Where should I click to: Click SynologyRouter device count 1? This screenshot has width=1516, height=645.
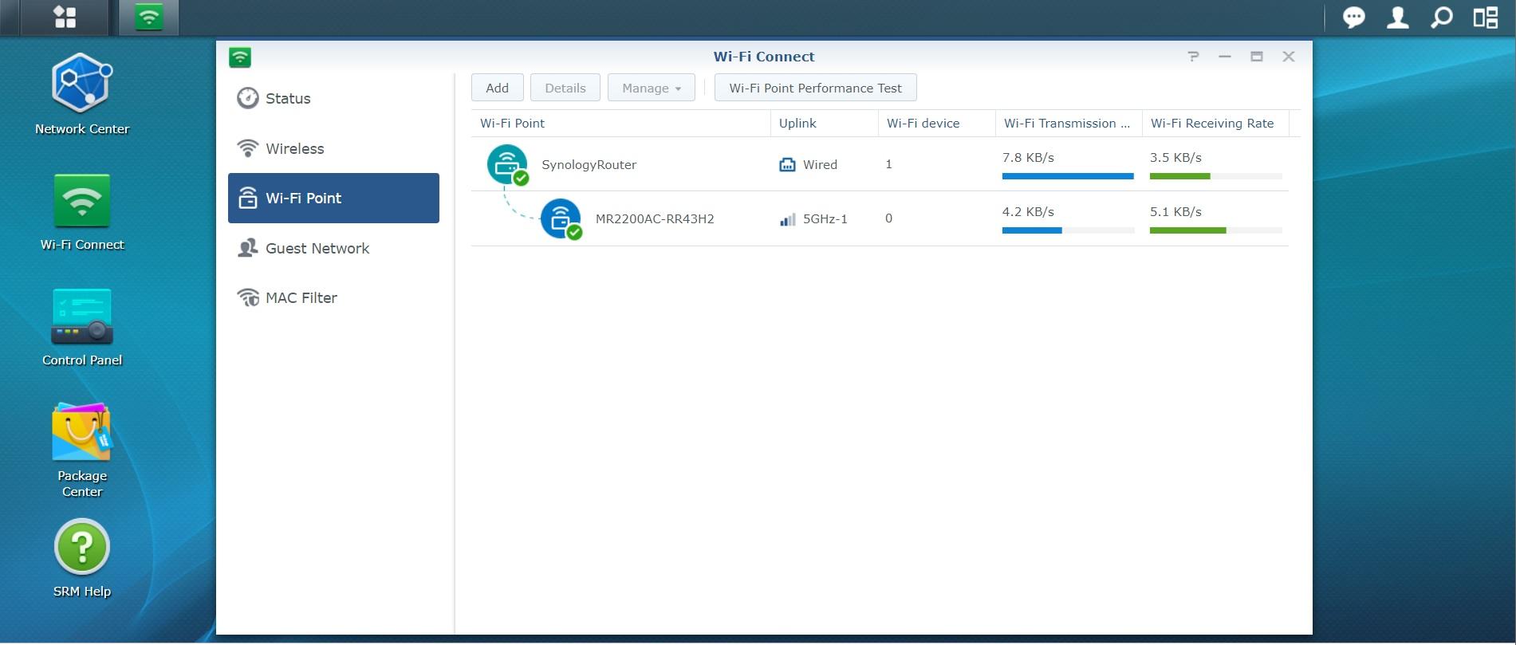coord(888,164)
